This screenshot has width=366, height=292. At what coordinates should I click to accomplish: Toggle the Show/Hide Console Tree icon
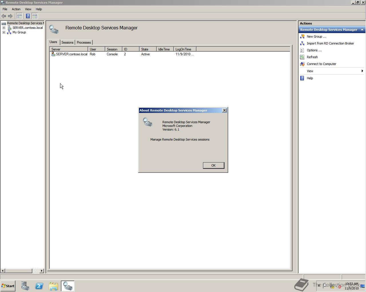click(19, 16)
